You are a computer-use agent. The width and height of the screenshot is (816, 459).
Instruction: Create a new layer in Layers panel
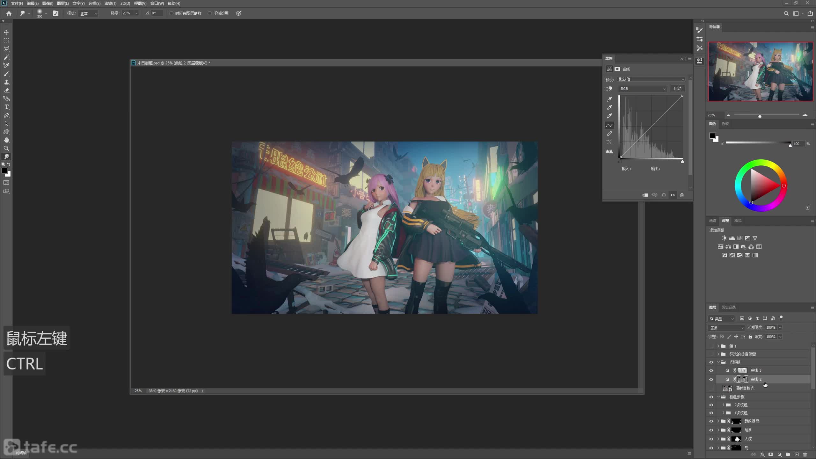(x=797, y=455)
